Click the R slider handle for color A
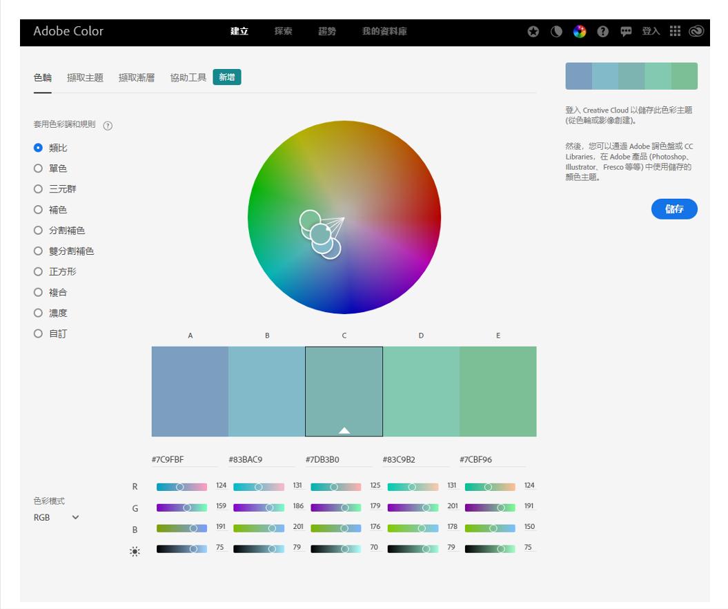This screenshot has width=728, height=609. click(180, 487)
